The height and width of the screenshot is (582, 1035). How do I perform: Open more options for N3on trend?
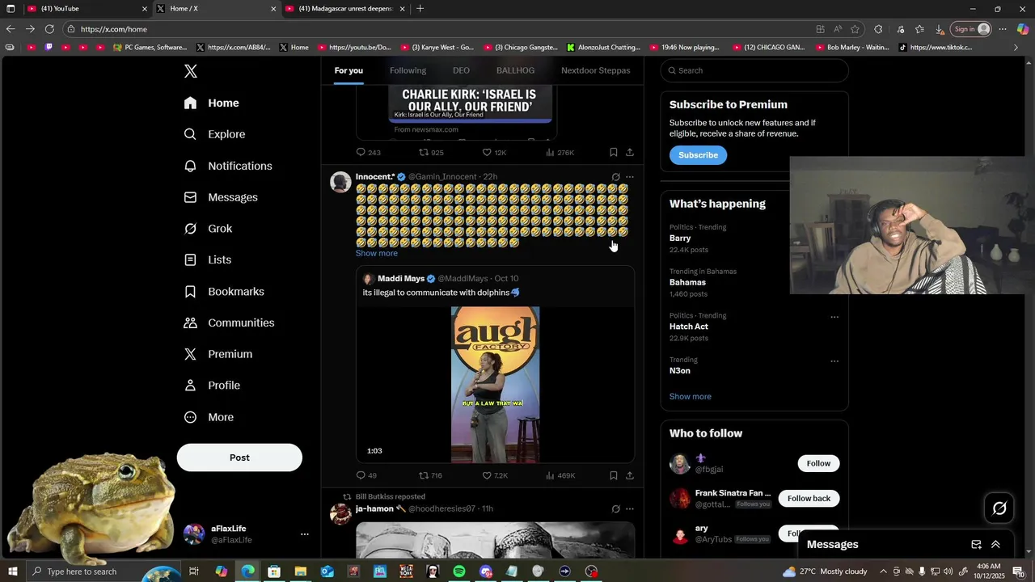pos(834,361)
